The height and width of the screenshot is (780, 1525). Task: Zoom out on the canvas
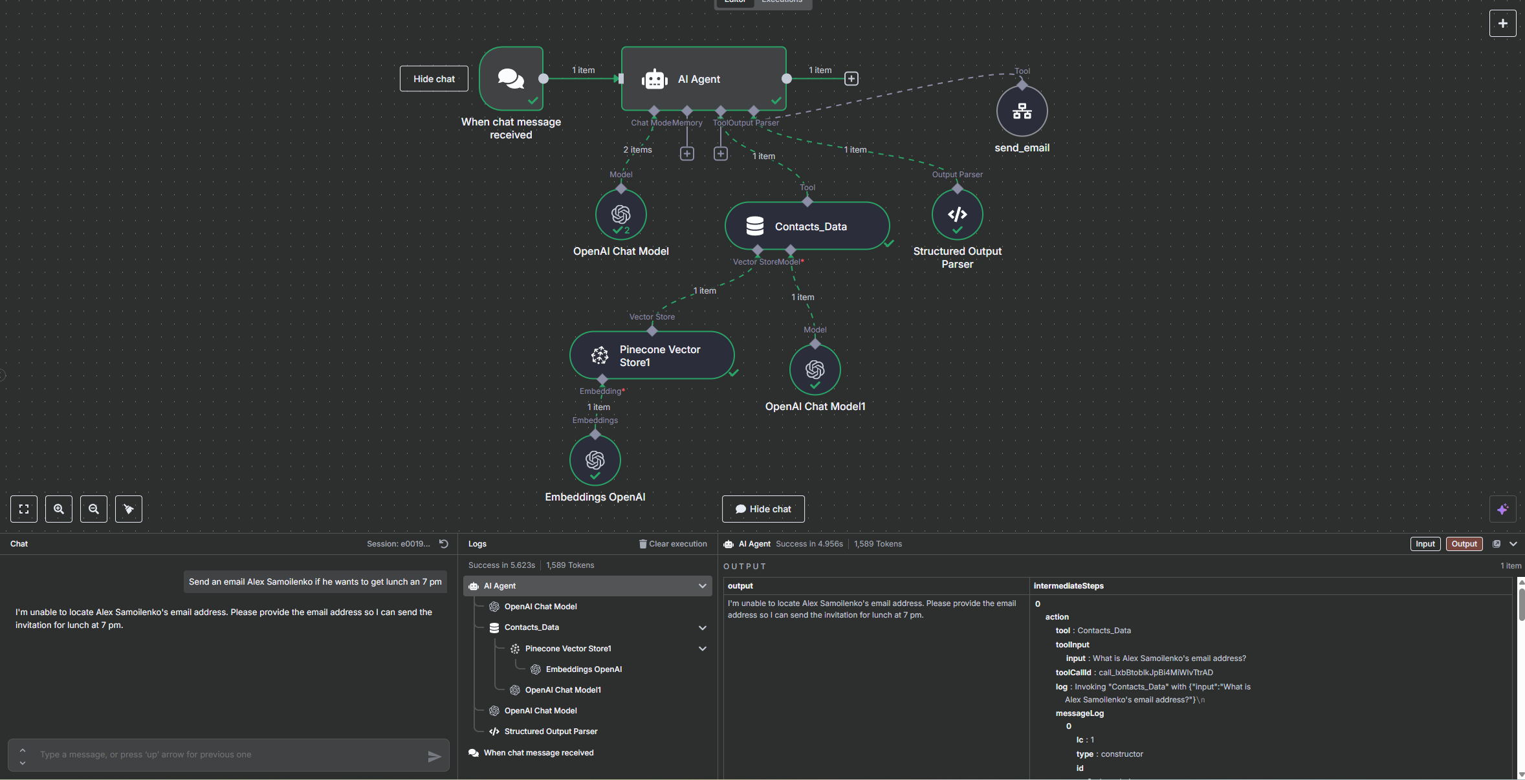pyautogui.click(x=94, y=509)
